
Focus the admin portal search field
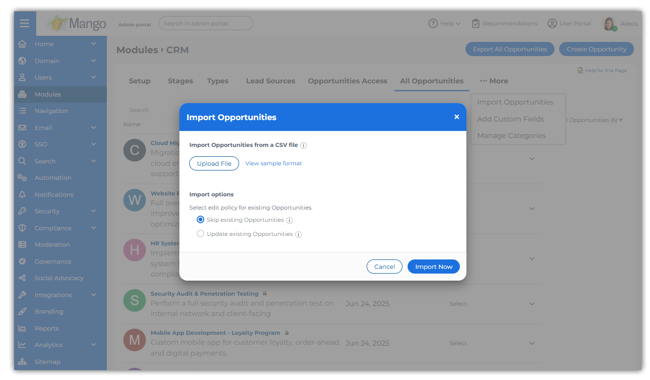point(206,24)
